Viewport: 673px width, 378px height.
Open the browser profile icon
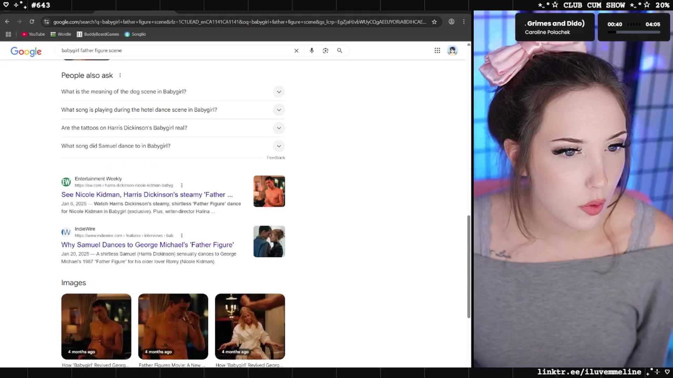coord(451,22)
